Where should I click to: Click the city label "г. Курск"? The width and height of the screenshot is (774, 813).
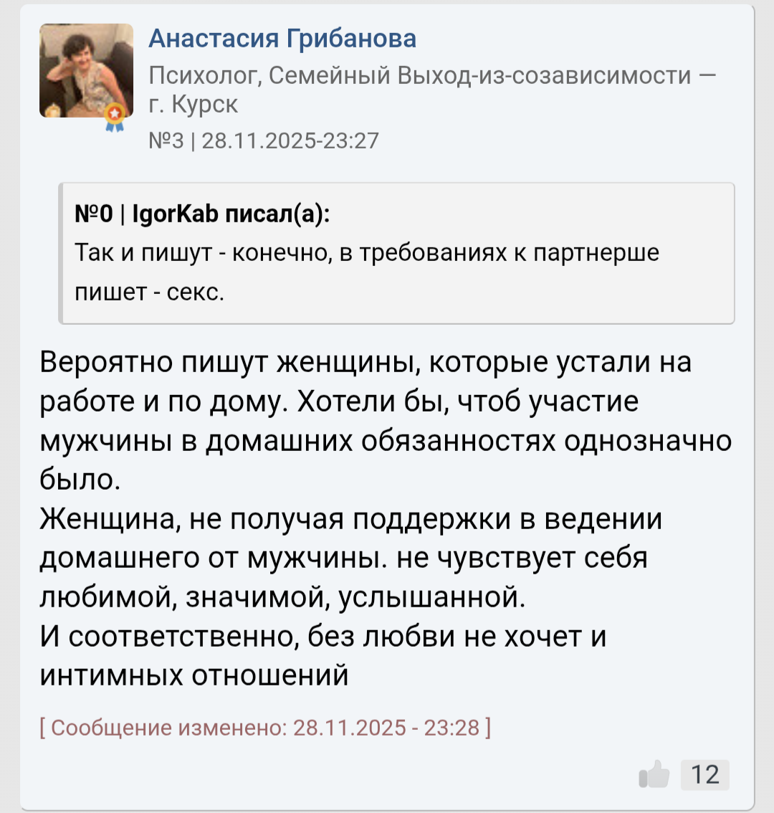193,105
